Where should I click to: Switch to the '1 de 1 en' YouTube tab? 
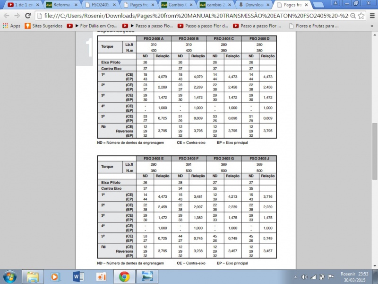(x=23, y=5)
